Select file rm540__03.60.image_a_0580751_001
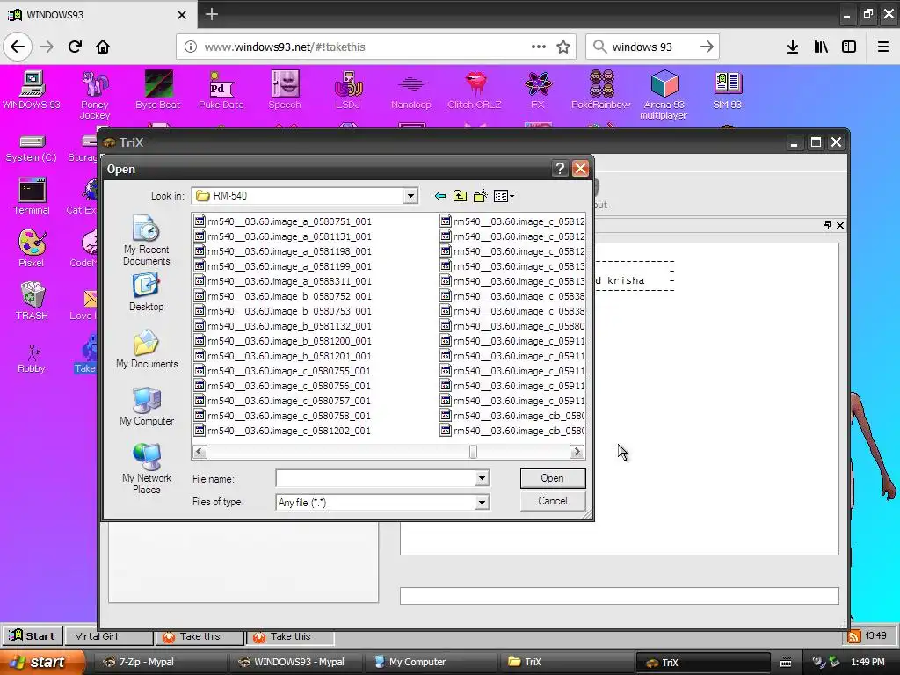The width and height of the screenshot is (900, 675). click(x=283, y=221)
